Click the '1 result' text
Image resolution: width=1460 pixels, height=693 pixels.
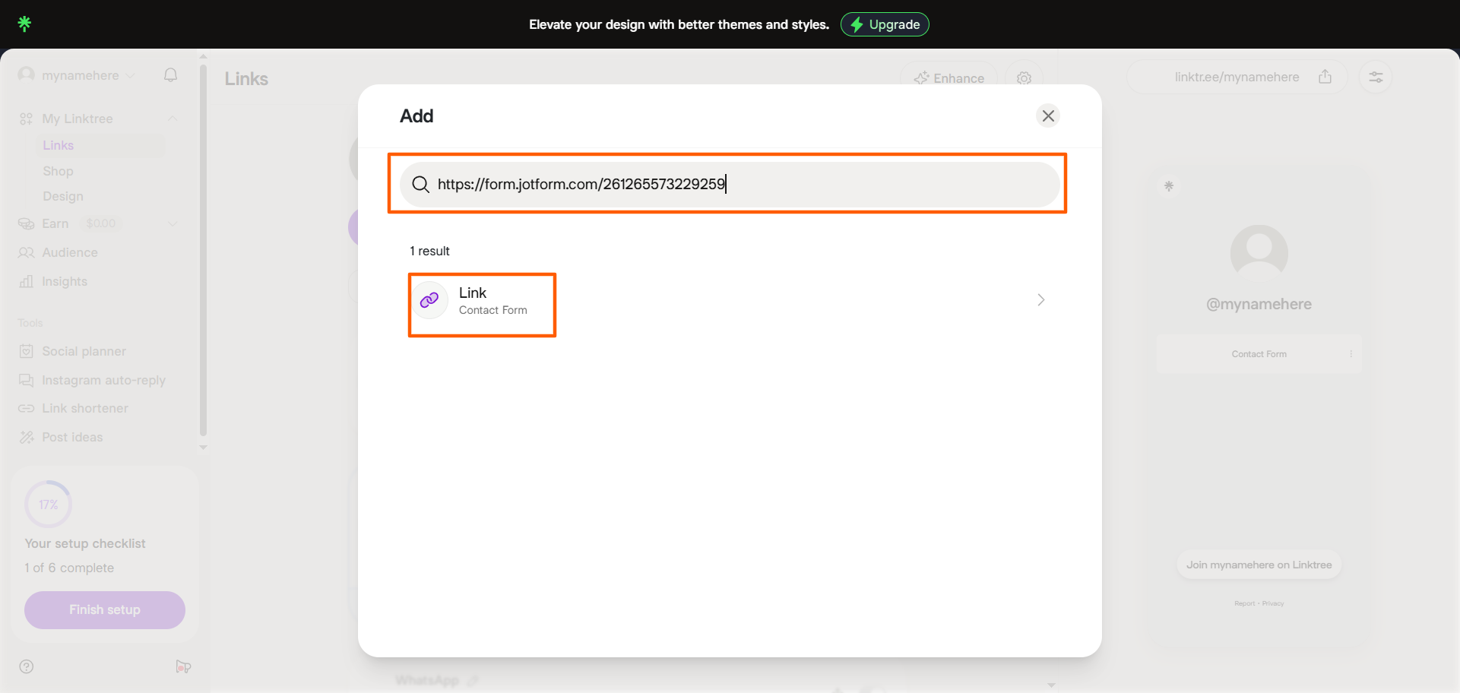point(429,251)
